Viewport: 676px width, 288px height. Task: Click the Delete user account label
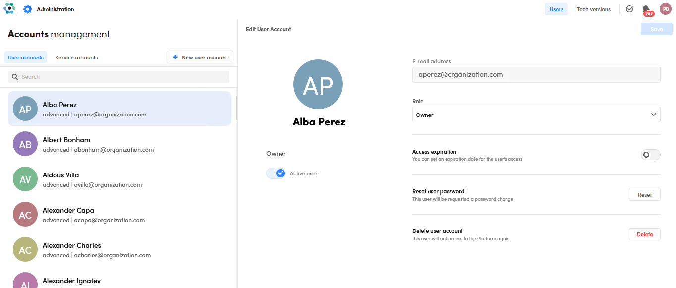pyautogui.click(x=438, y=231)
